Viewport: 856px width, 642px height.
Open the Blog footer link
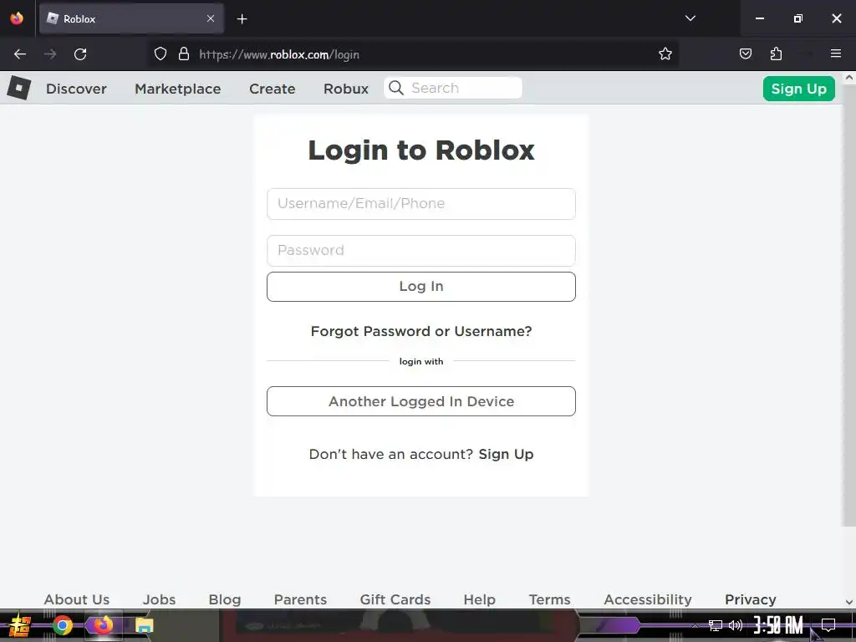[x=224, y=599]
